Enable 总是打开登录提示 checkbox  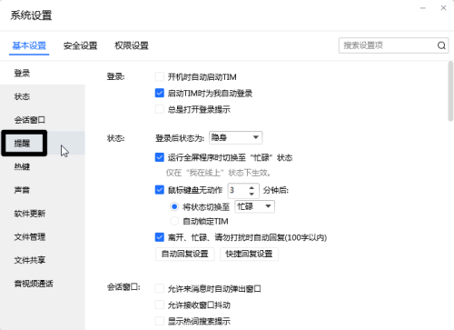160,109
